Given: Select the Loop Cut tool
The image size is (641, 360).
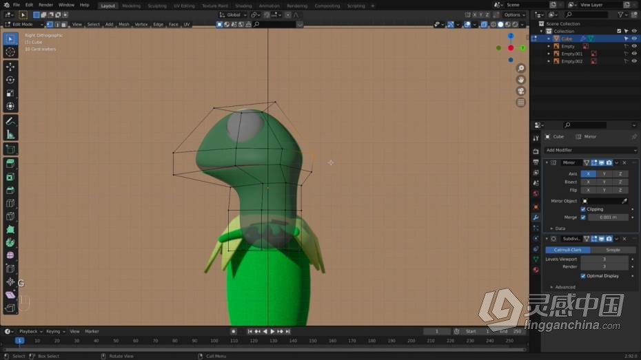Looking at the screenshot, I should point(10,203).
